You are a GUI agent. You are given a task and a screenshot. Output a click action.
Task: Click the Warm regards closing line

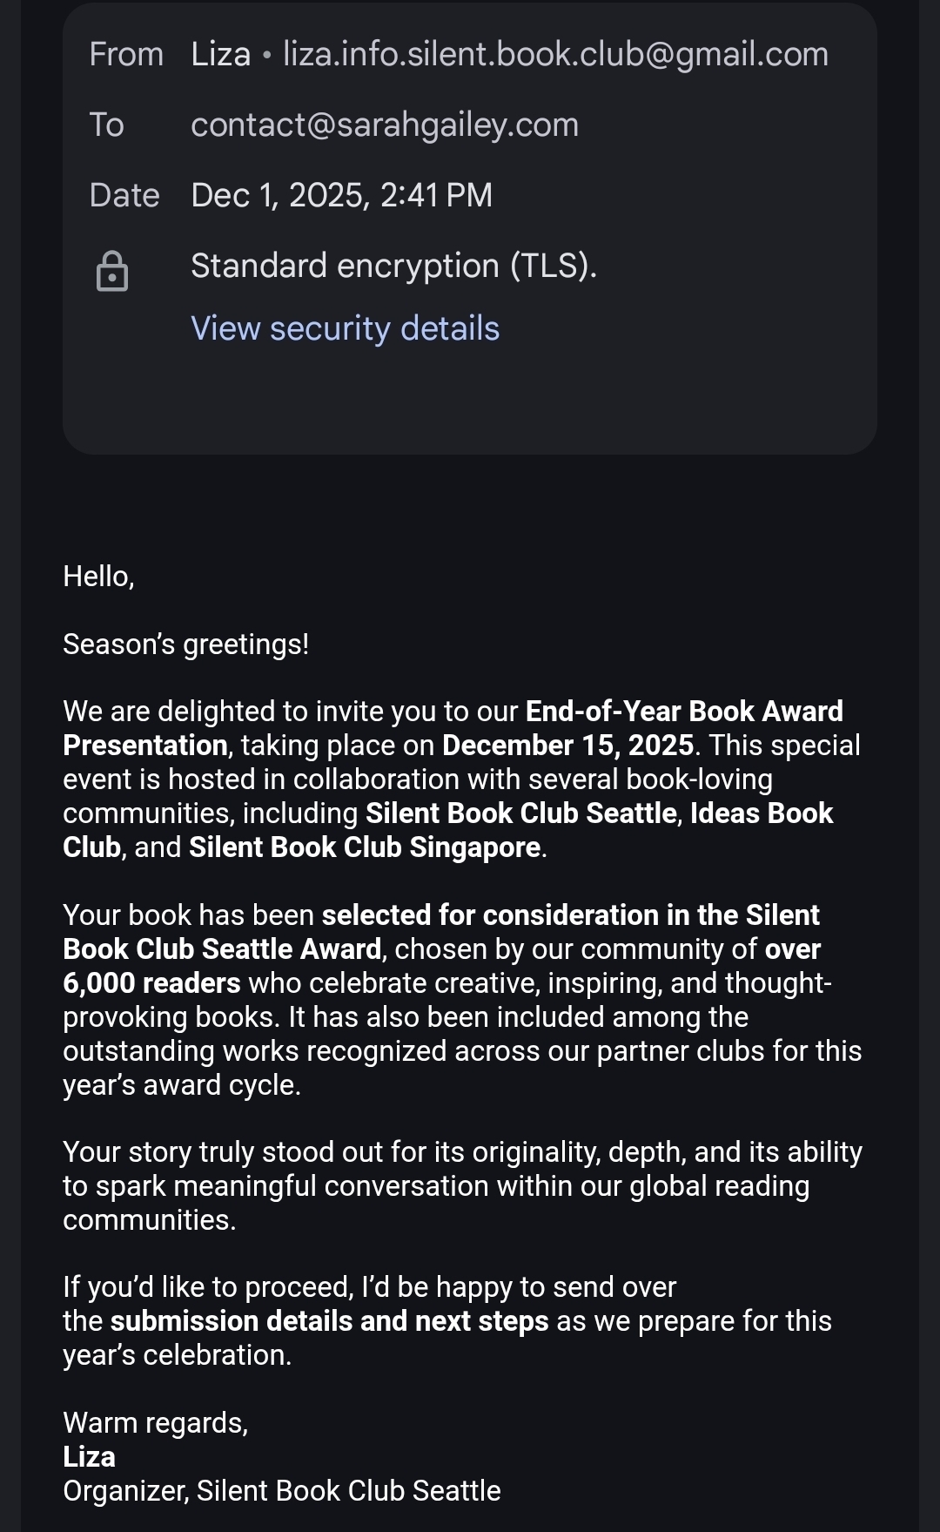tap(155, 1423)
